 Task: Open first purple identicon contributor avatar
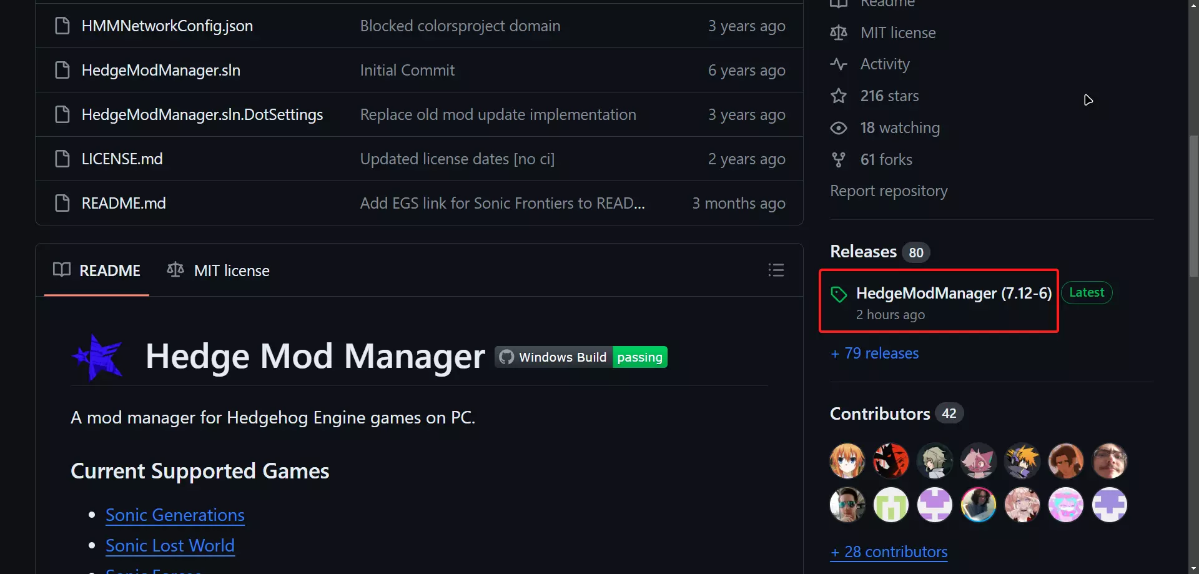pyautogui.click(x=935, y=505)
